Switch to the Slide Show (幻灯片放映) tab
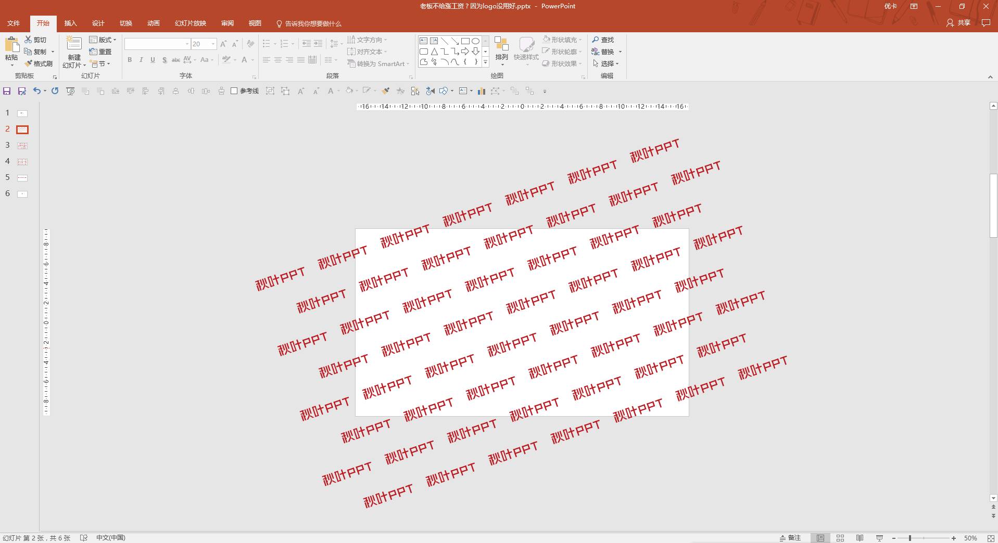 tap(191, 23)
